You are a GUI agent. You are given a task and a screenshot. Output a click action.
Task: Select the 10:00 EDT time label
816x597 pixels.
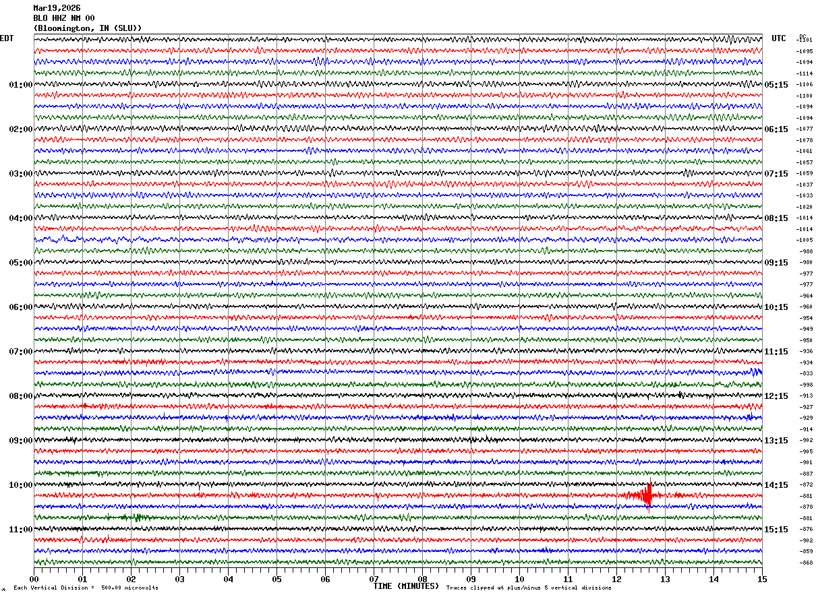coord(20,485)
